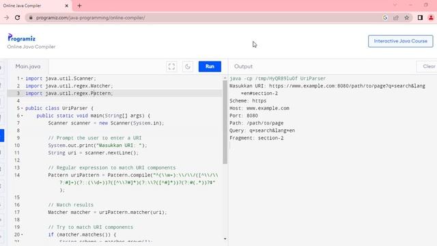Click line 17 Matcher declaration
Viewport: 437px width, 246px height.
[x=107, y=213]
